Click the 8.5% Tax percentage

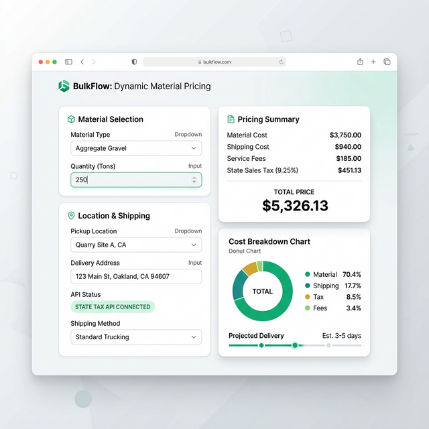354,297
